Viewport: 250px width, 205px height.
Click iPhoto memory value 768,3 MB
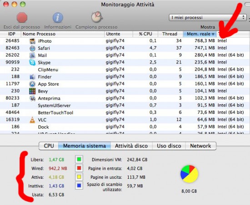[x=205, y=41]
